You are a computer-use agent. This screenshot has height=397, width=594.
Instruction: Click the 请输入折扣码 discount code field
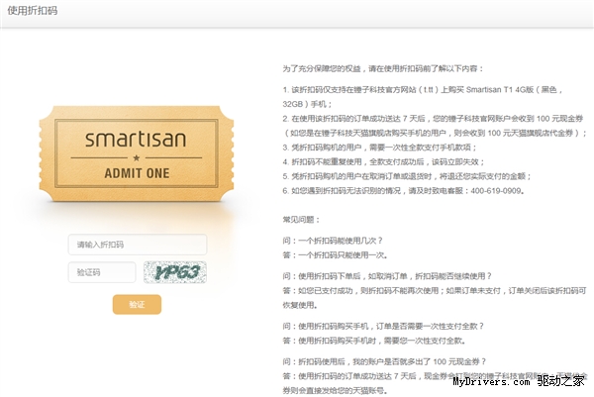138,245
